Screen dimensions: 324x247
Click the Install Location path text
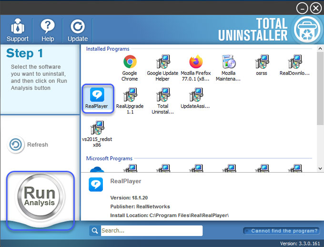170,216
